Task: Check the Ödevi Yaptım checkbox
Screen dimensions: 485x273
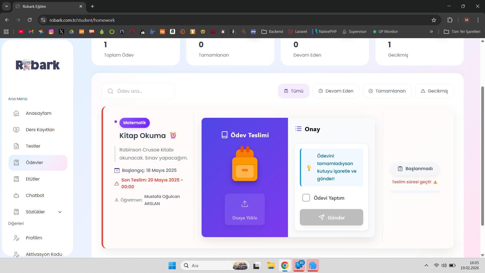Action: click(x=306, y=198)
